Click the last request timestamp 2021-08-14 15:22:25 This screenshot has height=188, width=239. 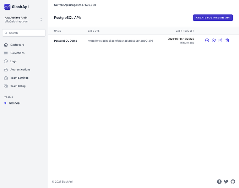click(x=181, y=39)
